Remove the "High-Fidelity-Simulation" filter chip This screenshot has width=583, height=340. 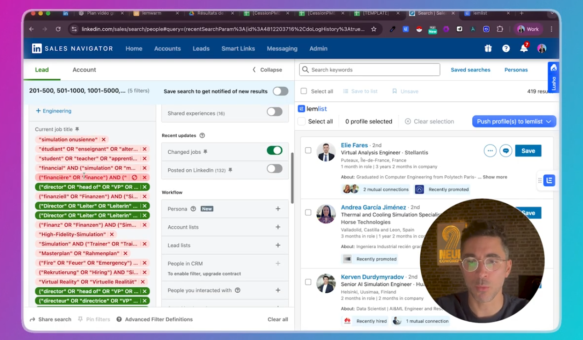click(x=112, y=234)
